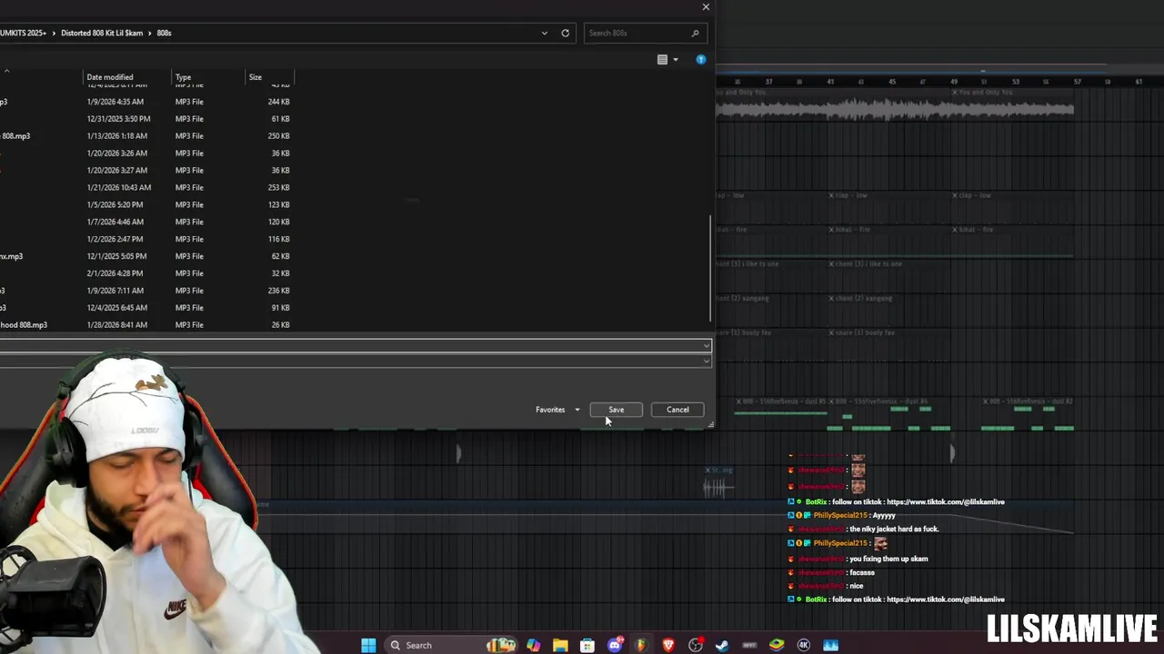Open Microsoft Store from the taskbar

(587, 645)
